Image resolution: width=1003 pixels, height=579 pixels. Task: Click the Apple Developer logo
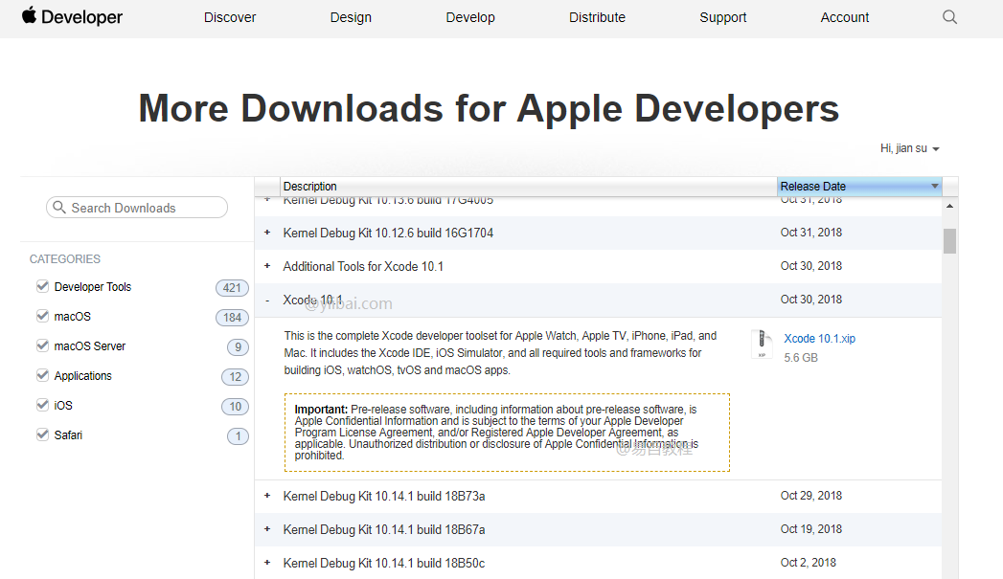coord(72,16)
